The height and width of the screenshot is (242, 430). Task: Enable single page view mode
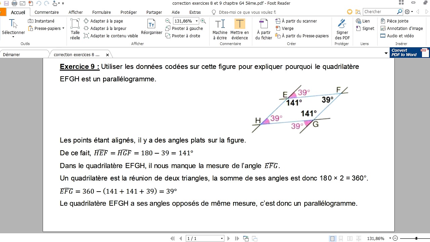[332, 238]
